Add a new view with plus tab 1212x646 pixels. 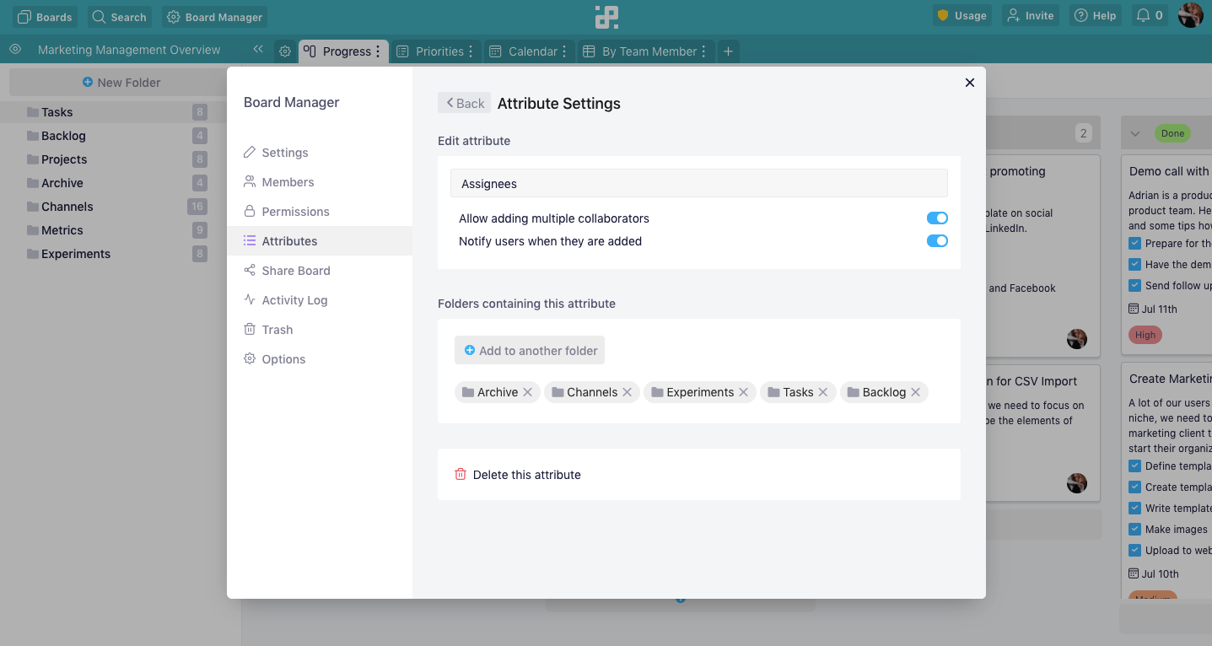click(728, 51)
